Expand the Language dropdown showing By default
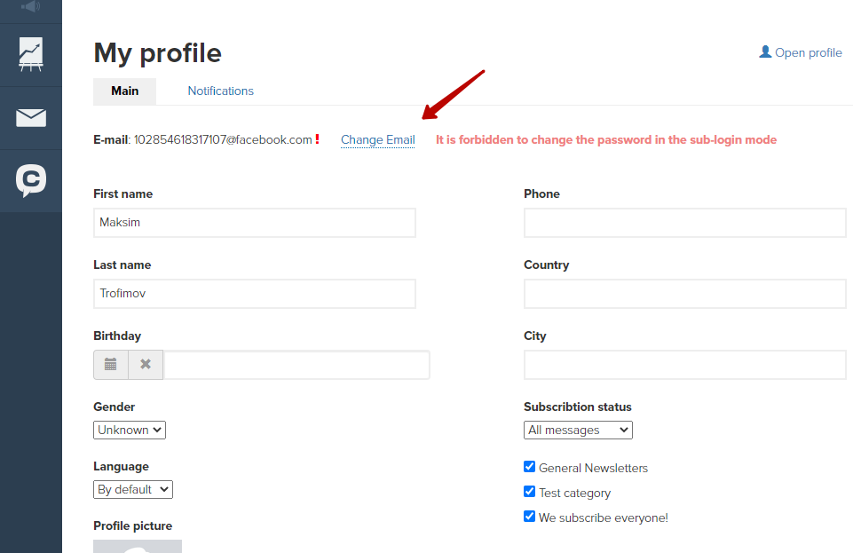 133,489
